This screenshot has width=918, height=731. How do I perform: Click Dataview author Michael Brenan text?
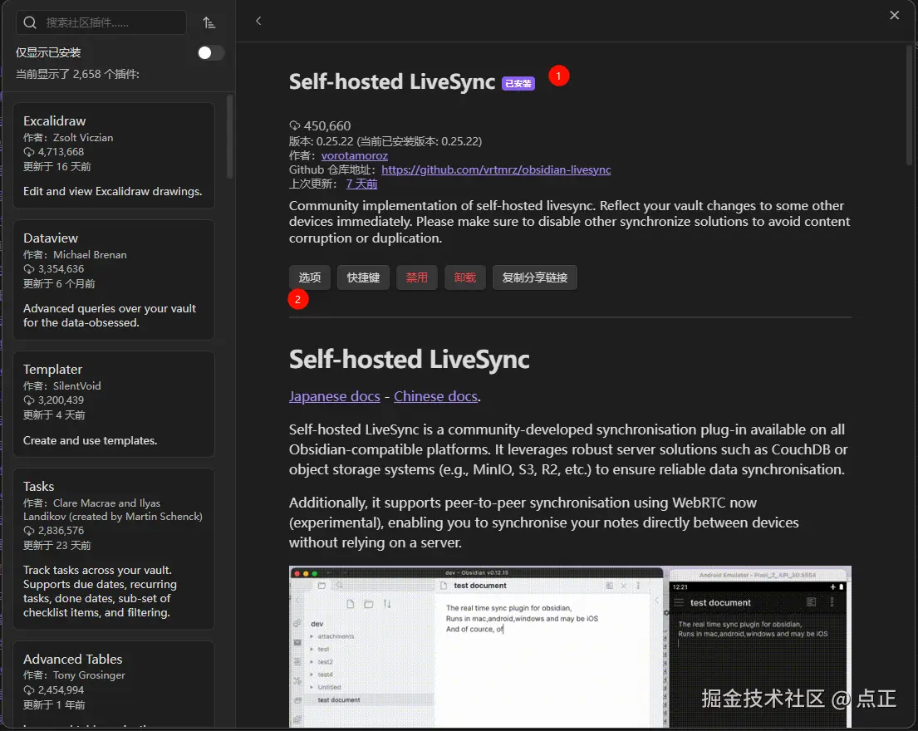click(90, 254)
